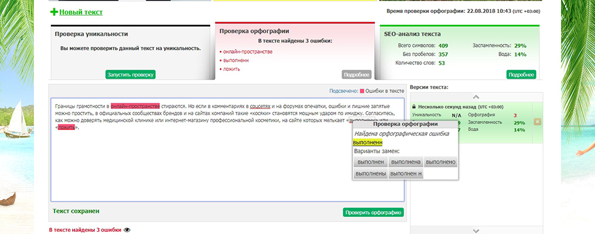Click the Заспамленность 29% value in SEO panel
This screenshot has width=595, height=234.
[520, 46]
